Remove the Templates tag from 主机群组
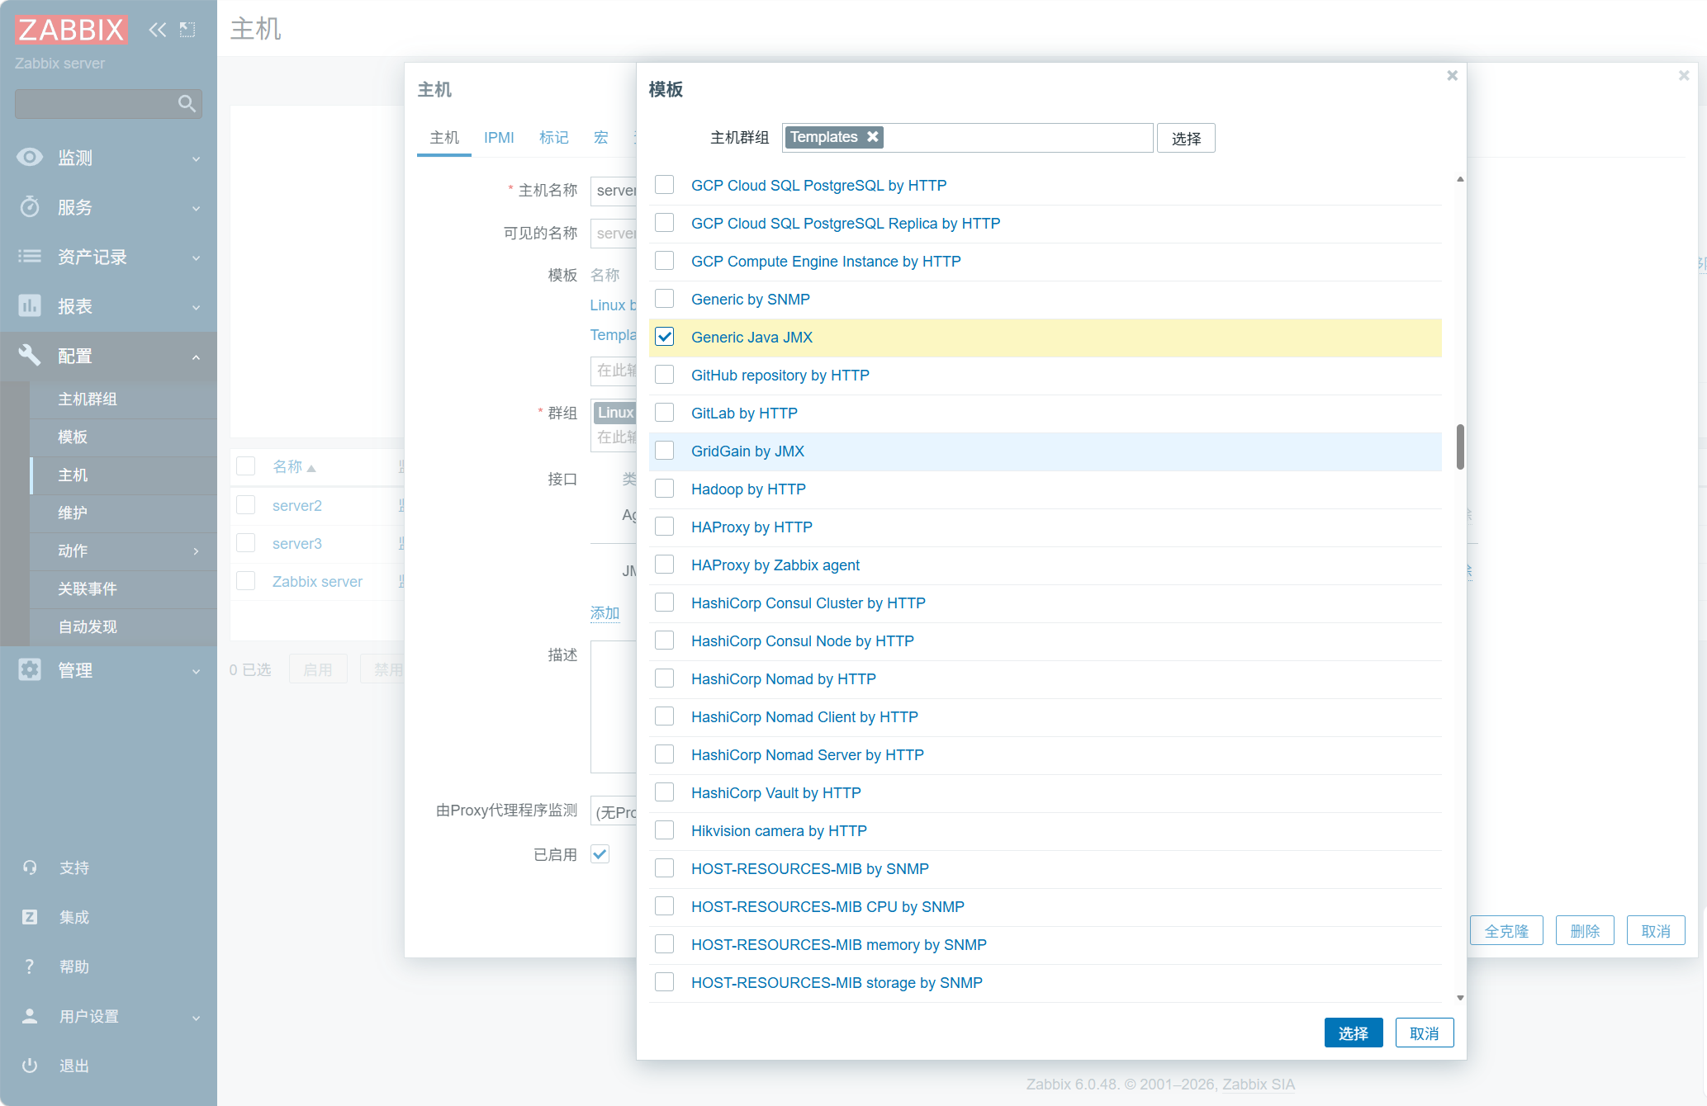The width and height of the screenshot is (1707, 1106). coord(872,137)
